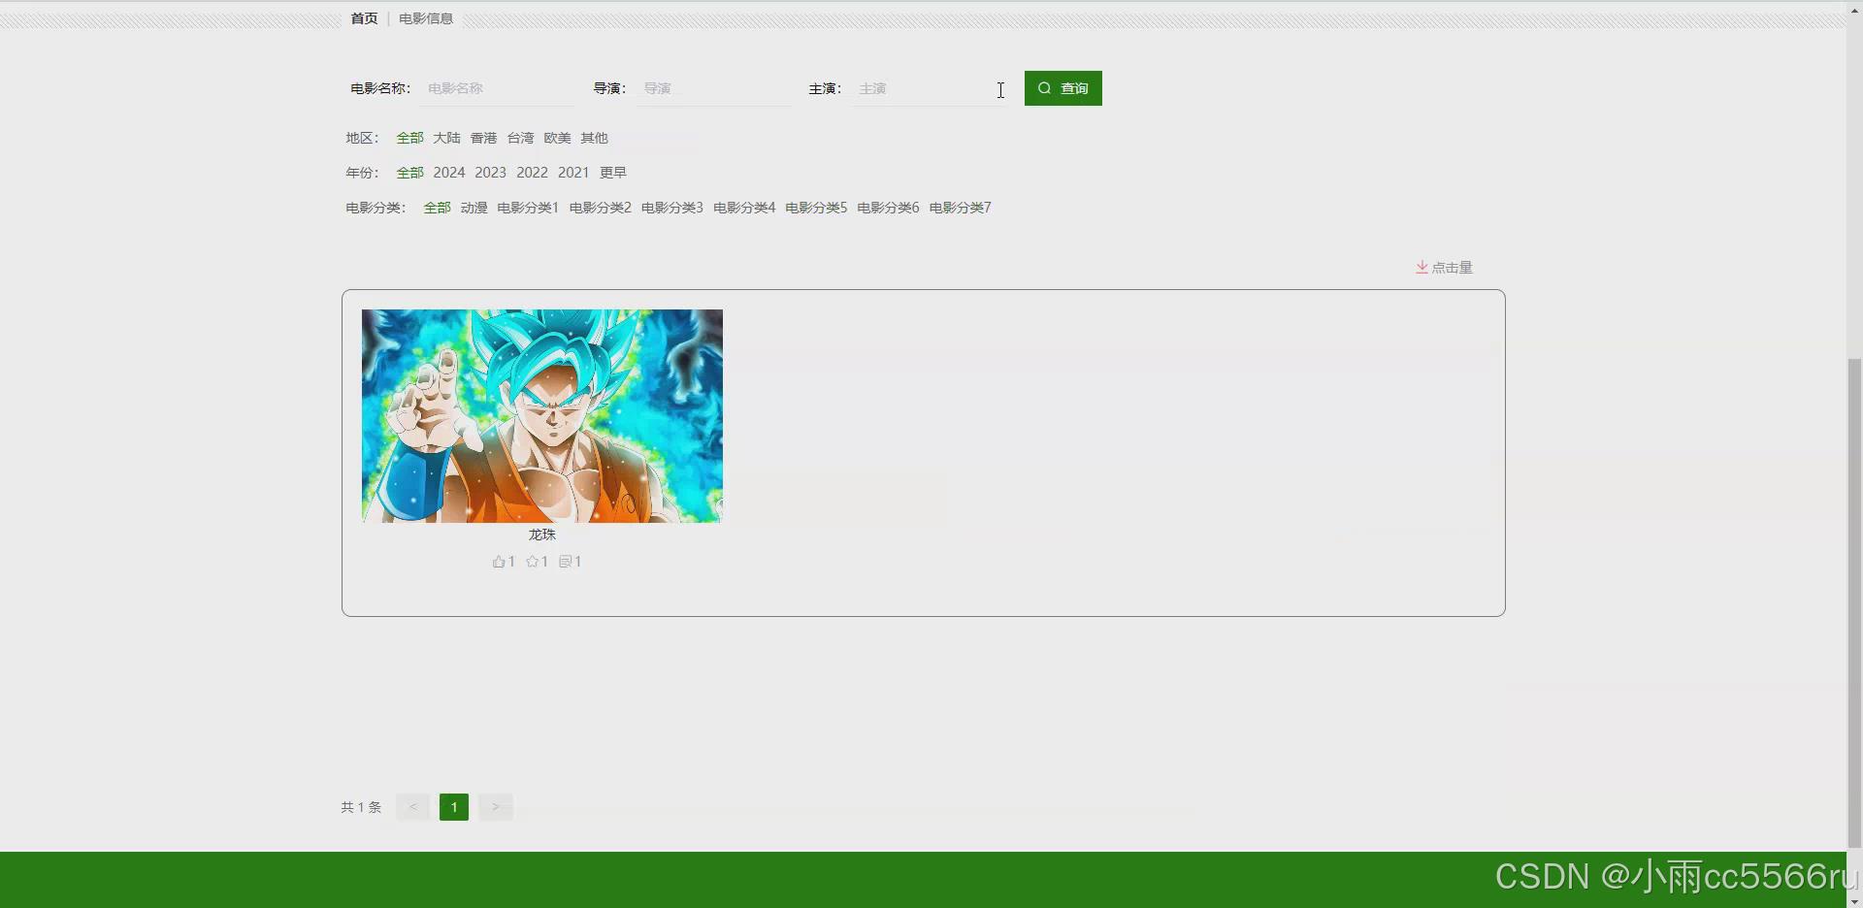The image size is (1863, 908).
Task: Select page 1 in pagination
Action: (454, 807)
